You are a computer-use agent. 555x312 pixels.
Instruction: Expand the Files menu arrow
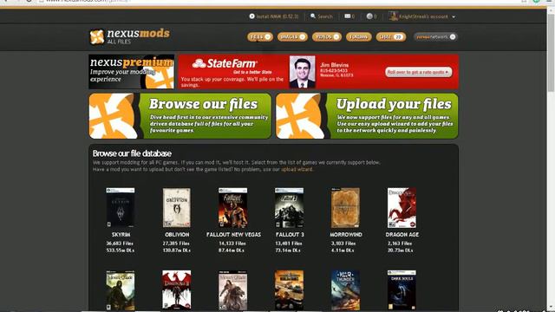coord(268,36)
